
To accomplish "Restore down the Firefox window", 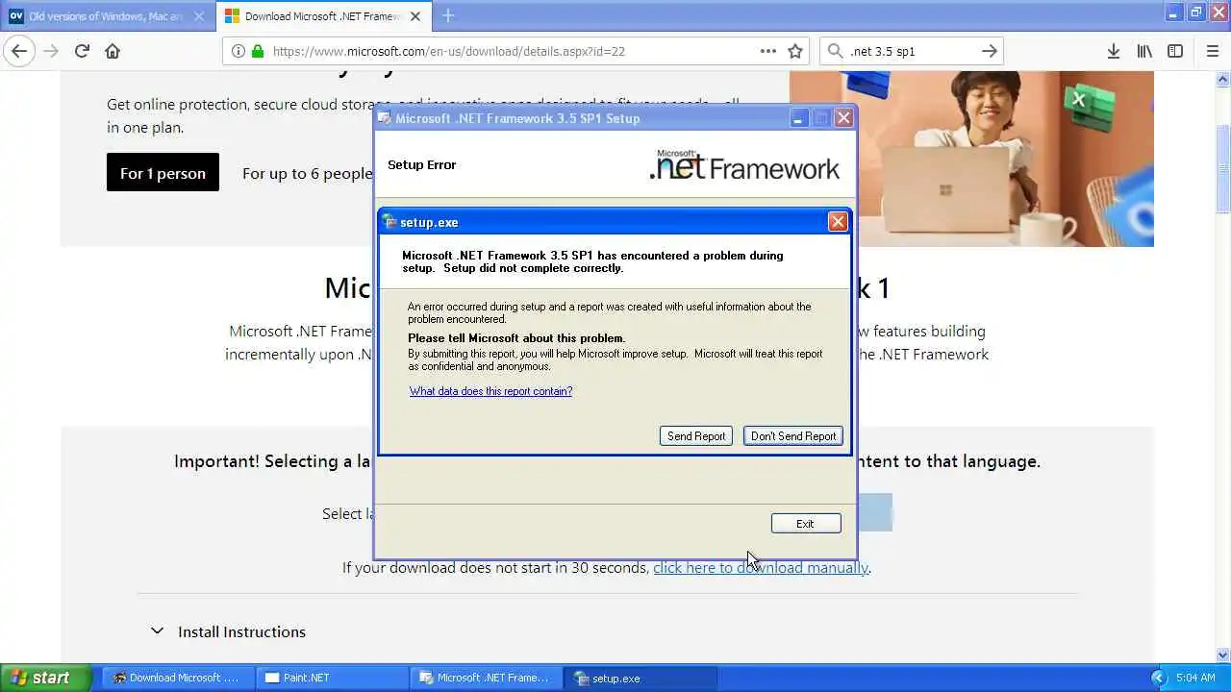I will click(x=1195, y=12).
